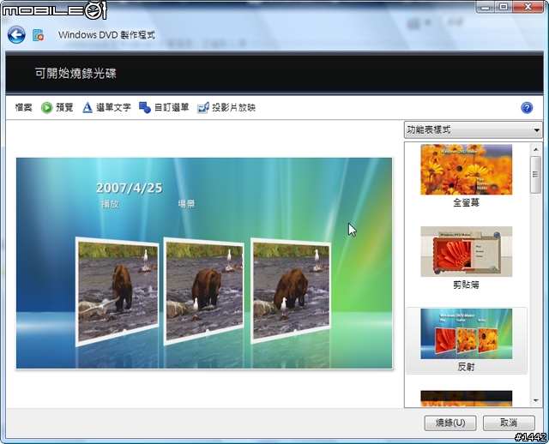Click the green preview play icon
This screenshot has width=549, height=444.
[46, 108]
